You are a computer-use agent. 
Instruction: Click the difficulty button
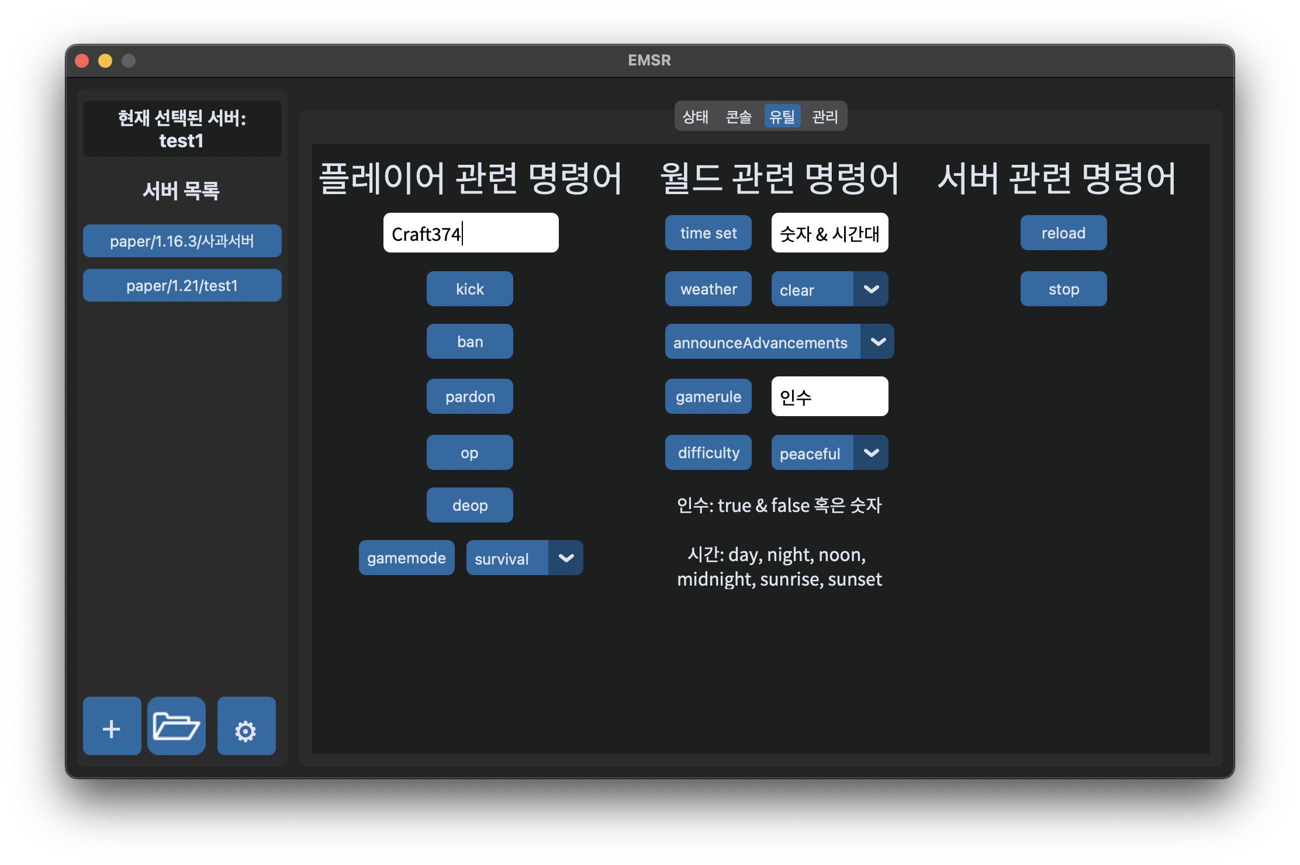click(x=708, y=452)
